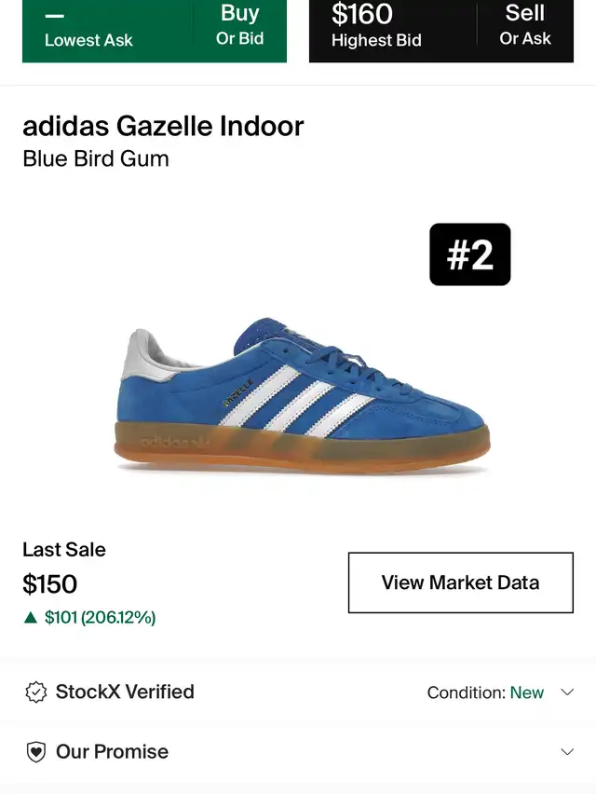This screenshot has height=795, width=596.
Task: Open the Our Promise label
Action: (x=112, y=752)
